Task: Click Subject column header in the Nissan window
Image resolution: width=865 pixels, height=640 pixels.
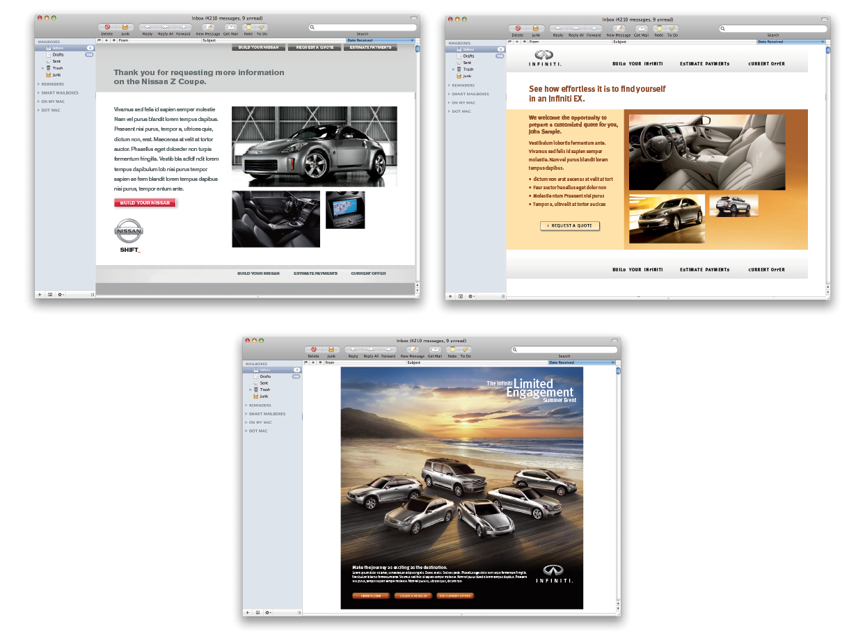Action: point(273,40)
